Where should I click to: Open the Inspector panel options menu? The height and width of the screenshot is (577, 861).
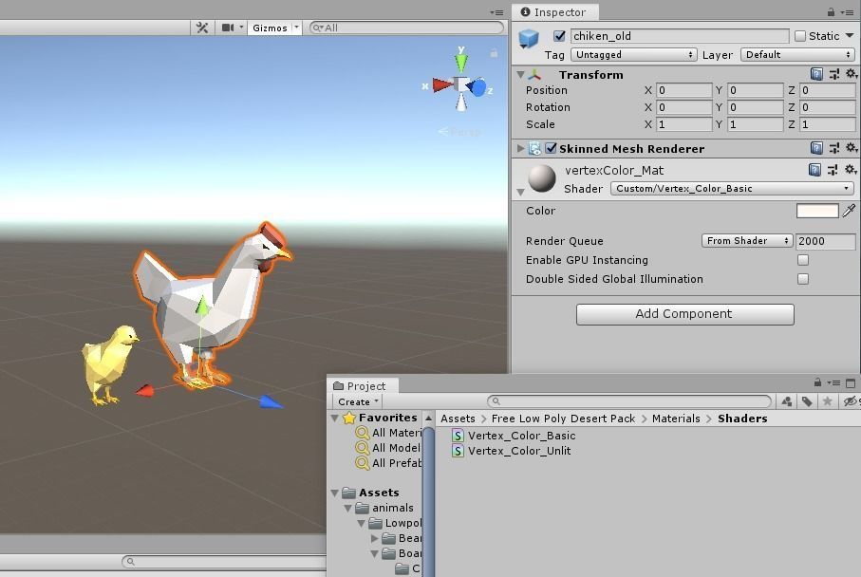point(846,12)
